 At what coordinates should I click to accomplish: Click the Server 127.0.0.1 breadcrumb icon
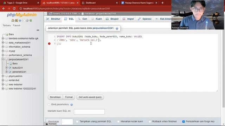(x=51, y=14)
